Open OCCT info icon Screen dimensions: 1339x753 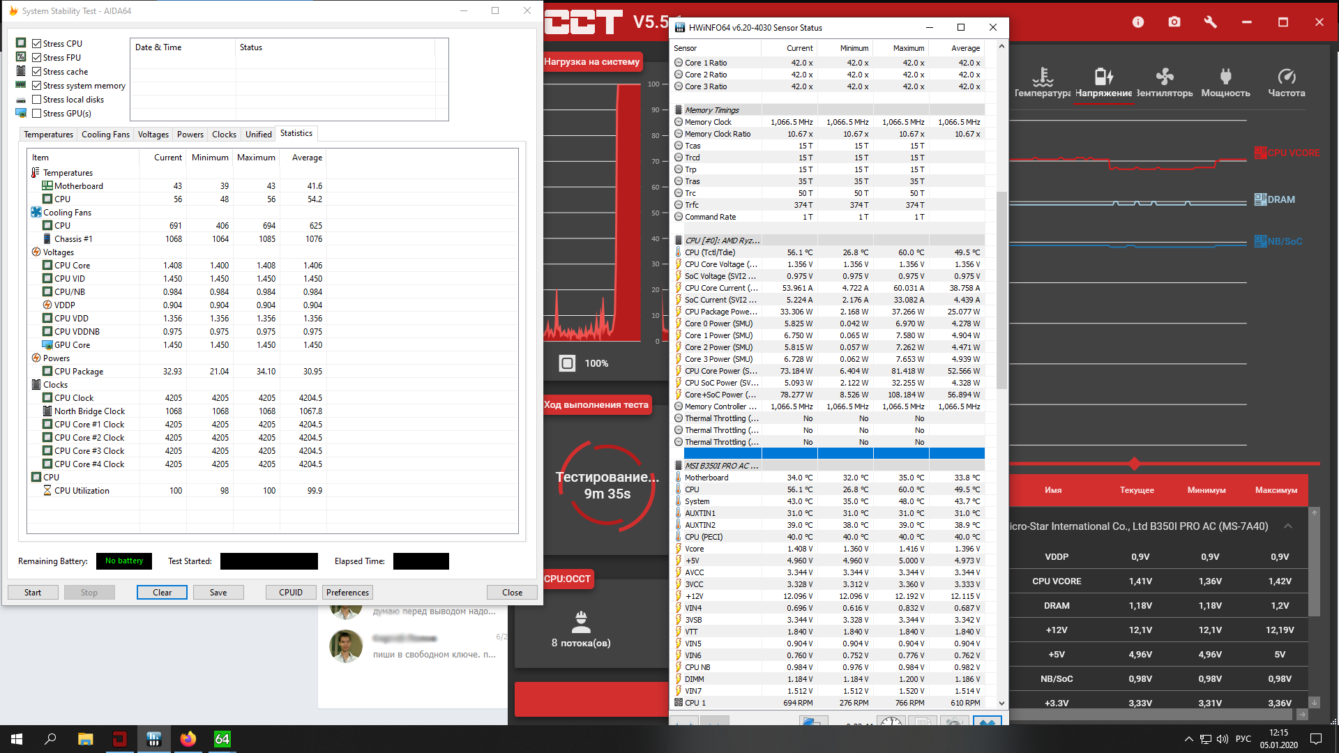[x=1138, y=22]
